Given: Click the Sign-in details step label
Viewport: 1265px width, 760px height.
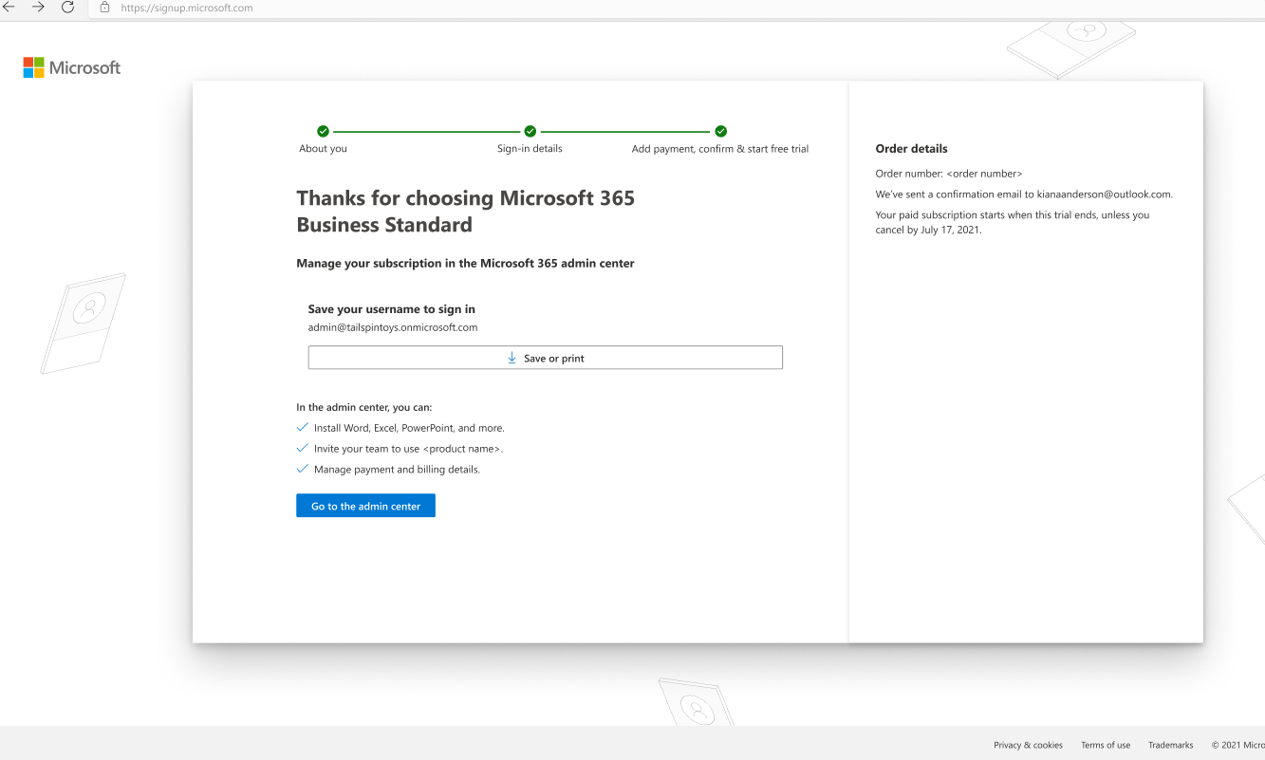Looking at the screenshot, I should (530, 149).
